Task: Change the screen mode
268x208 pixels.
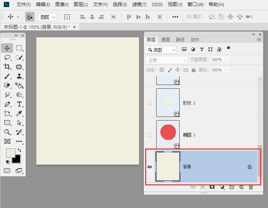Action: tap(19, 170)
